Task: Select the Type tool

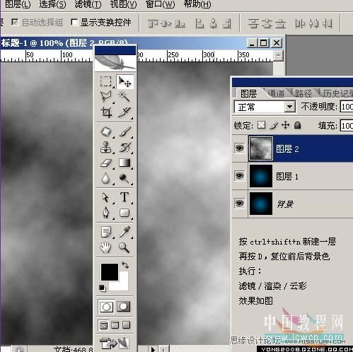Action: [125, 197]
